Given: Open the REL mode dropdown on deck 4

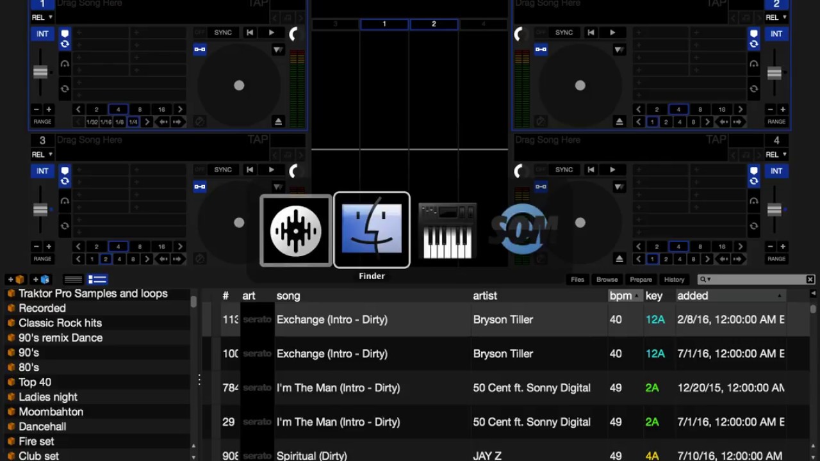Looking at the screenshot, I should pyautogui.click(x=776, y=154).
